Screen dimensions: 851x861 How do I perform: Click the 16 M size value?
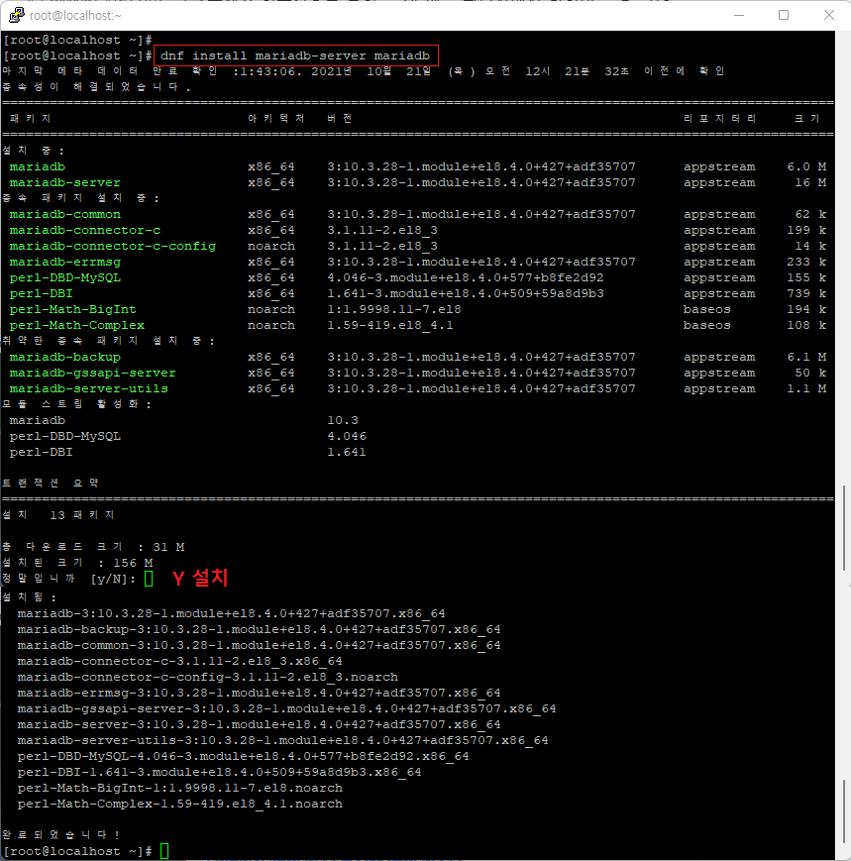pos(810,182)
